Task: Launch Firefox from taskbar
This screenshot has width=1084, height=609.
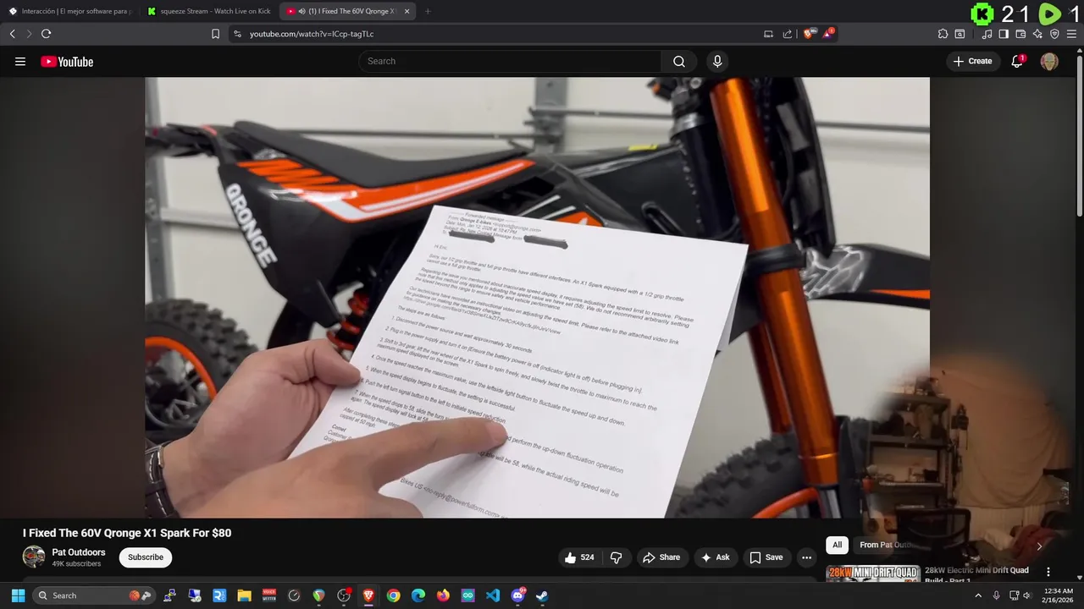Action: point(443,595)
